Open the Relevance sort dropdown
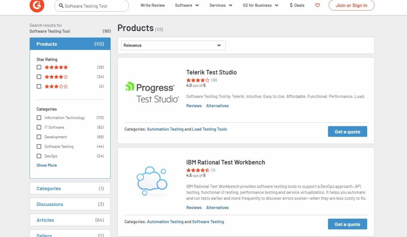This screenshot has height=237, width=407. pyautogui.click(x=172, y=45)
